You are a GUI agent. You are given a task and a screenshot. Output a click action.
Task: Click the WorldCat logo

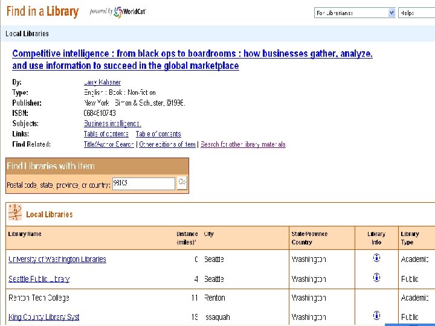[x=130, y=11]
